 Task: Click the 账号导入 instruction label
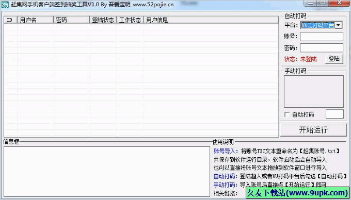click(x=226, y=151)
